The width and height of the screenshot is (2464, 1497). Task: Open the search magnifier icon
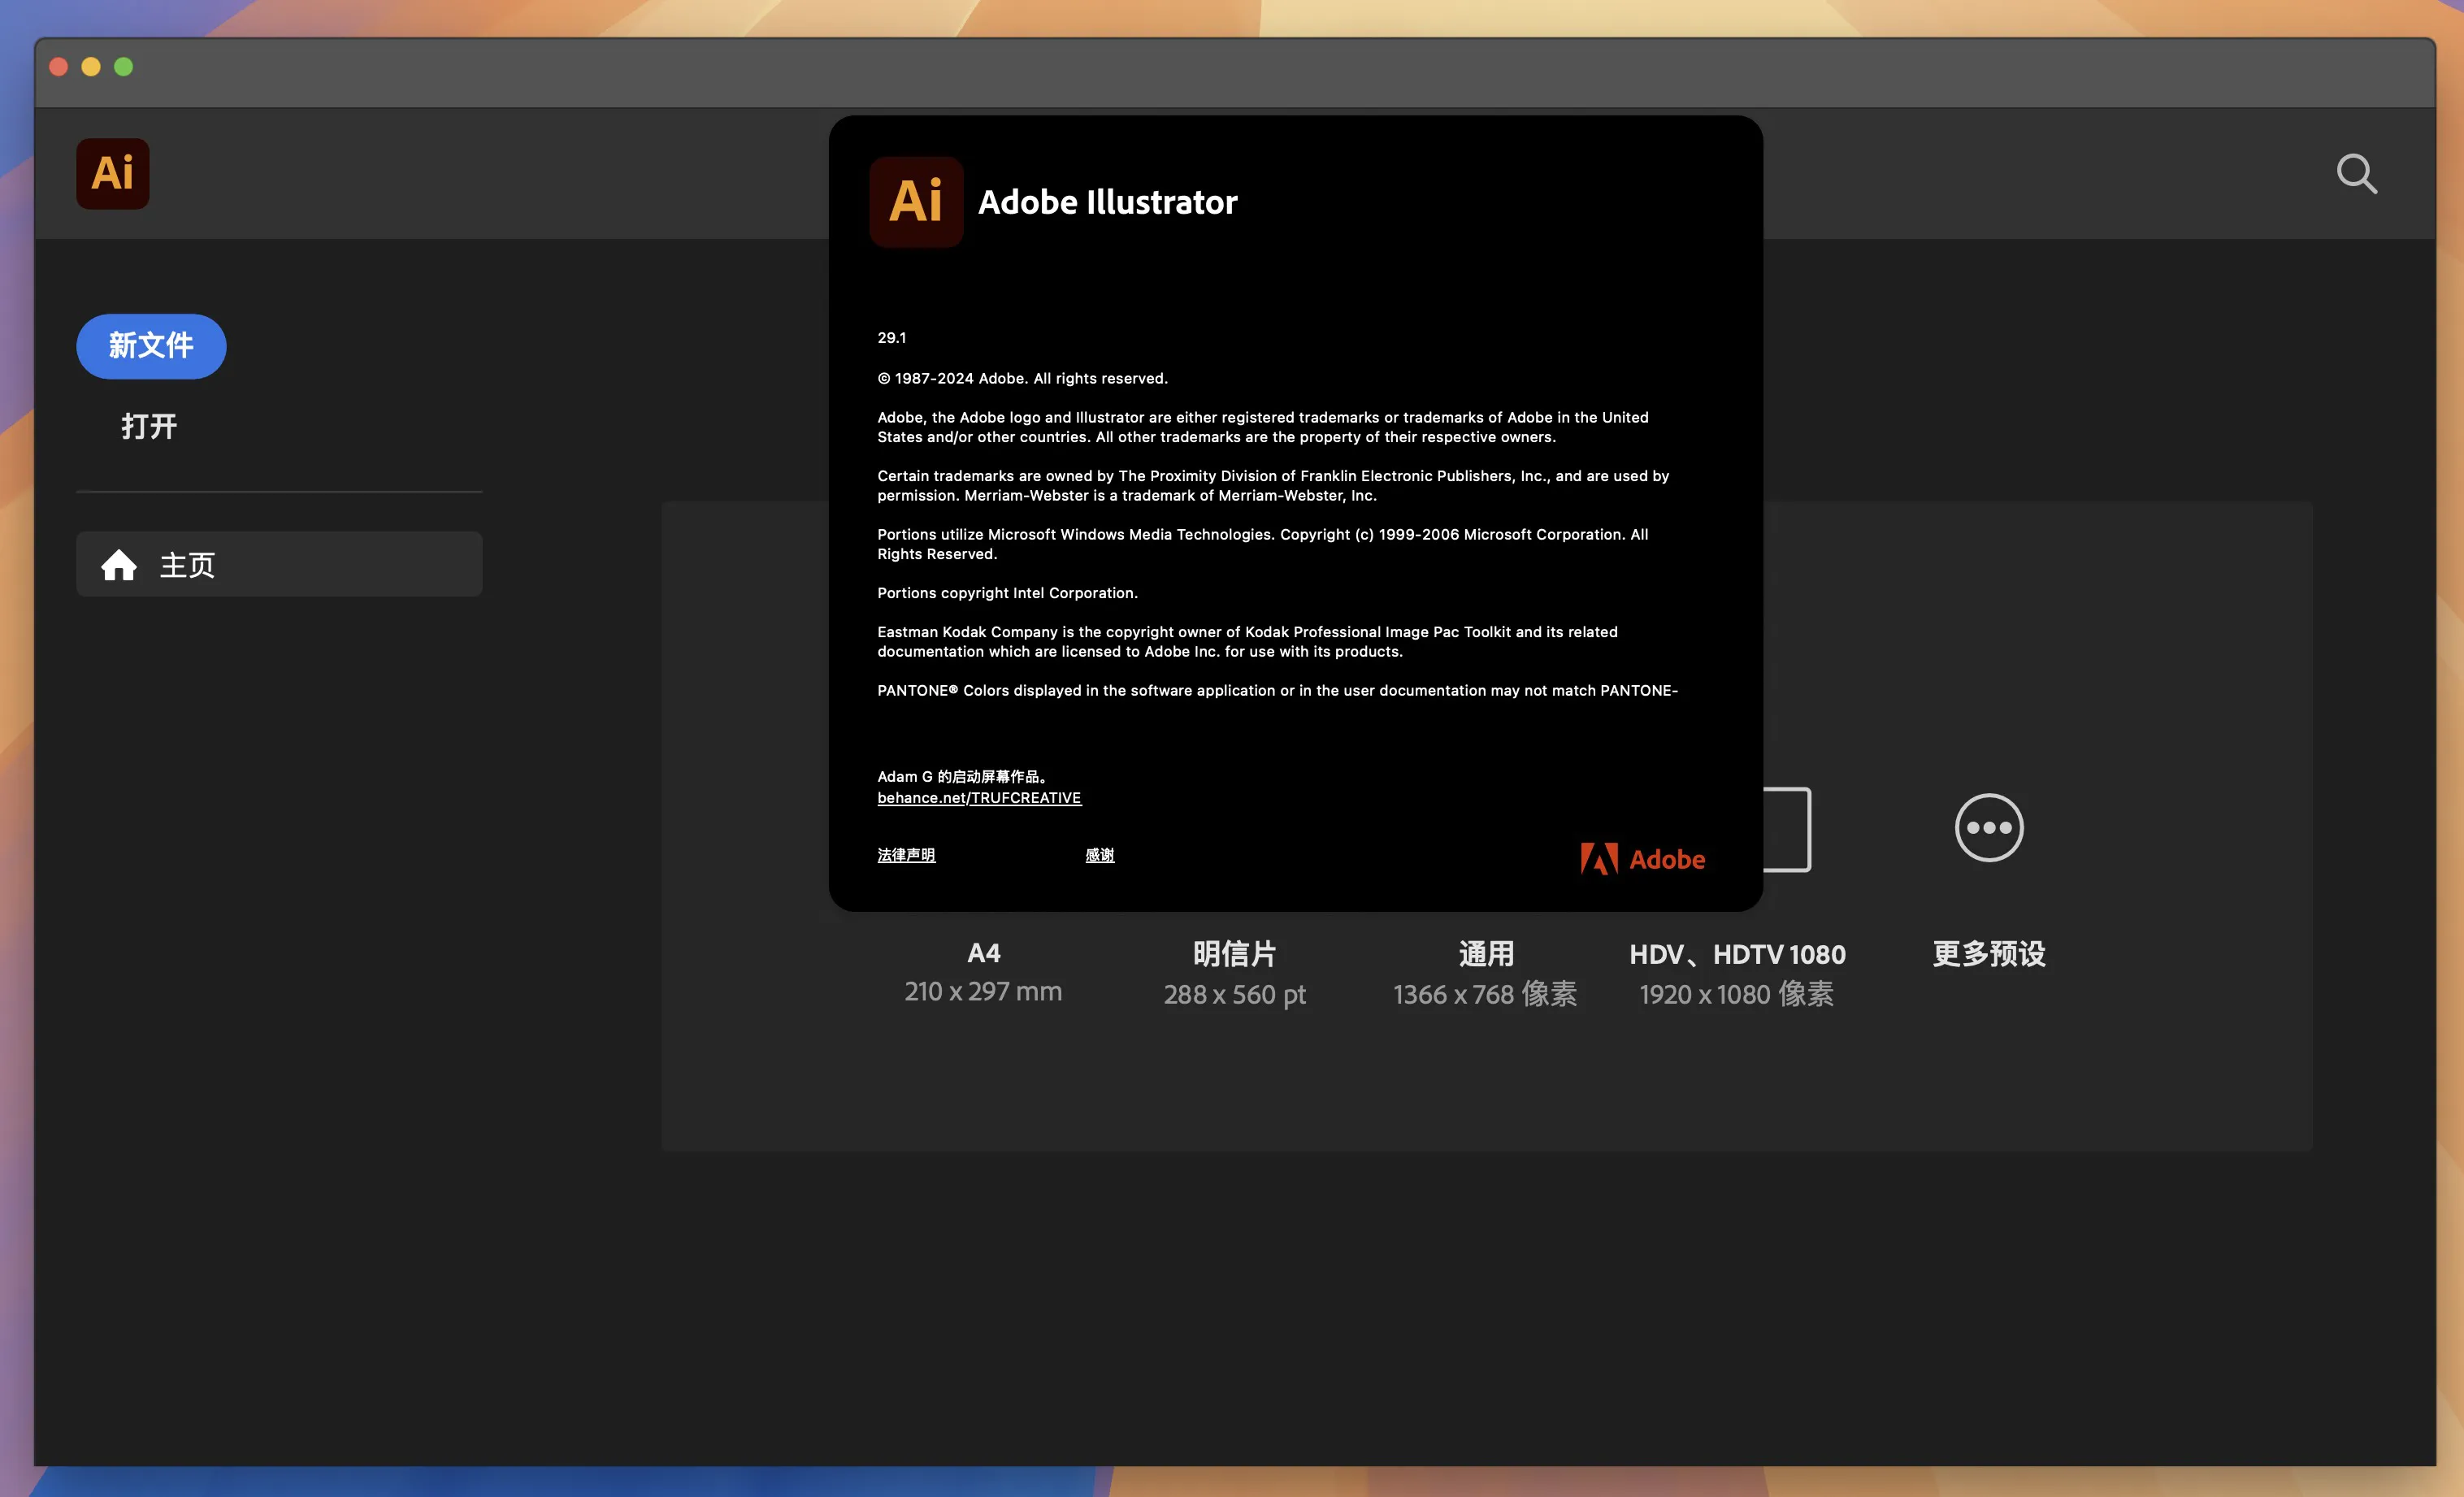pos(2356,173)
